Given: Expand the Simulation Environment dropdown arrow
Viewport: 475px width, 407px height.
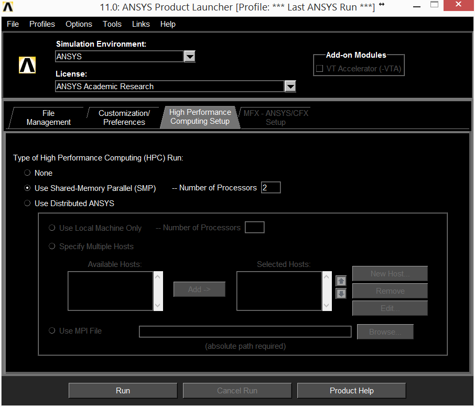Looking at the screenshot, I should tap(190, 56).
